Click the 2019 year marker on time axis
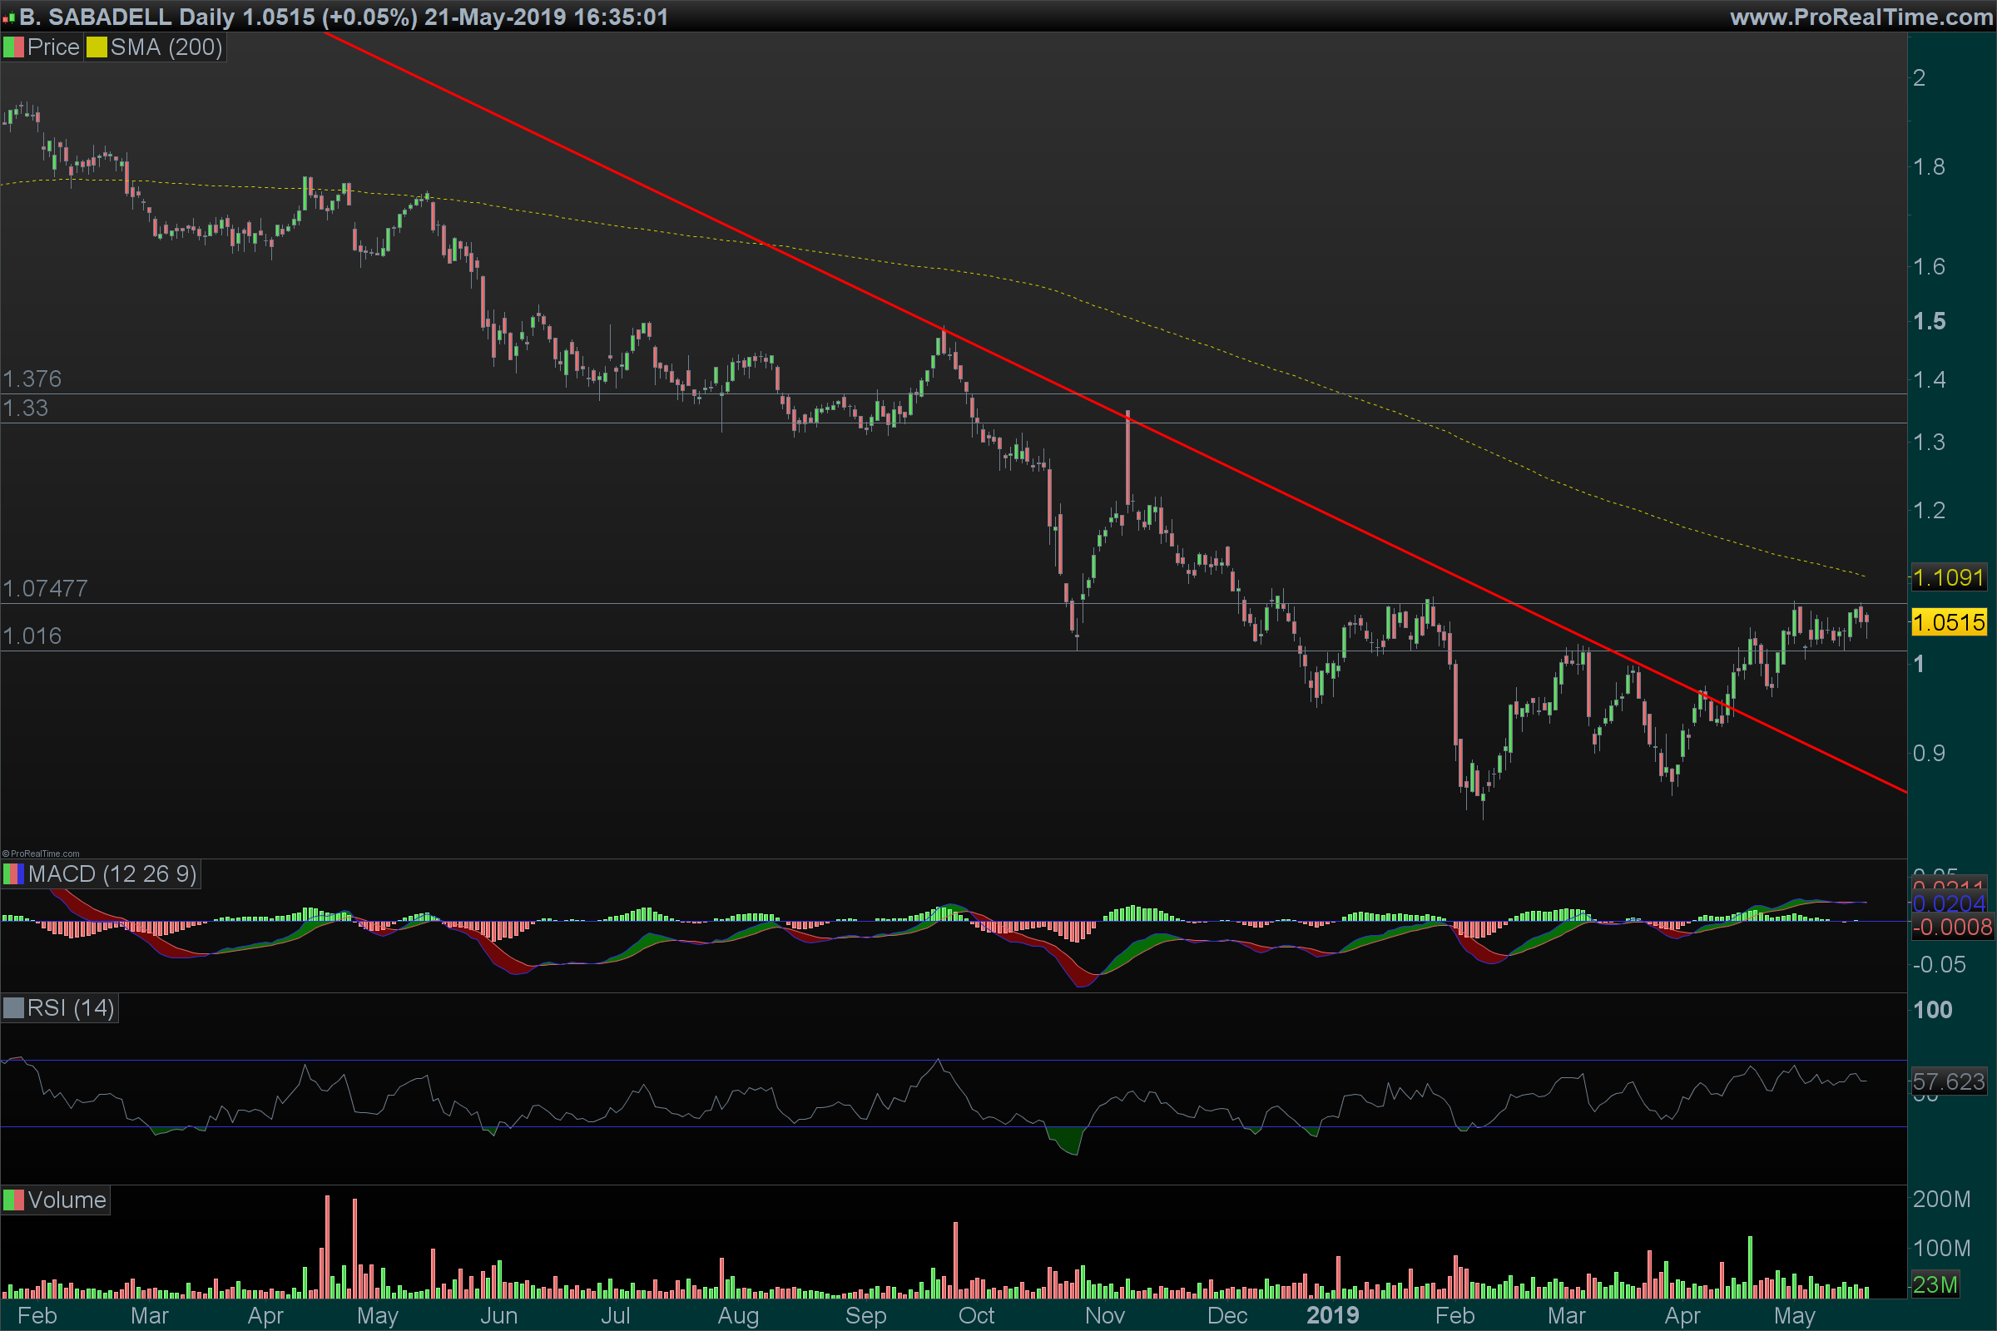Screen dimensions: 1997x1331 (x=1332, y=1316)
